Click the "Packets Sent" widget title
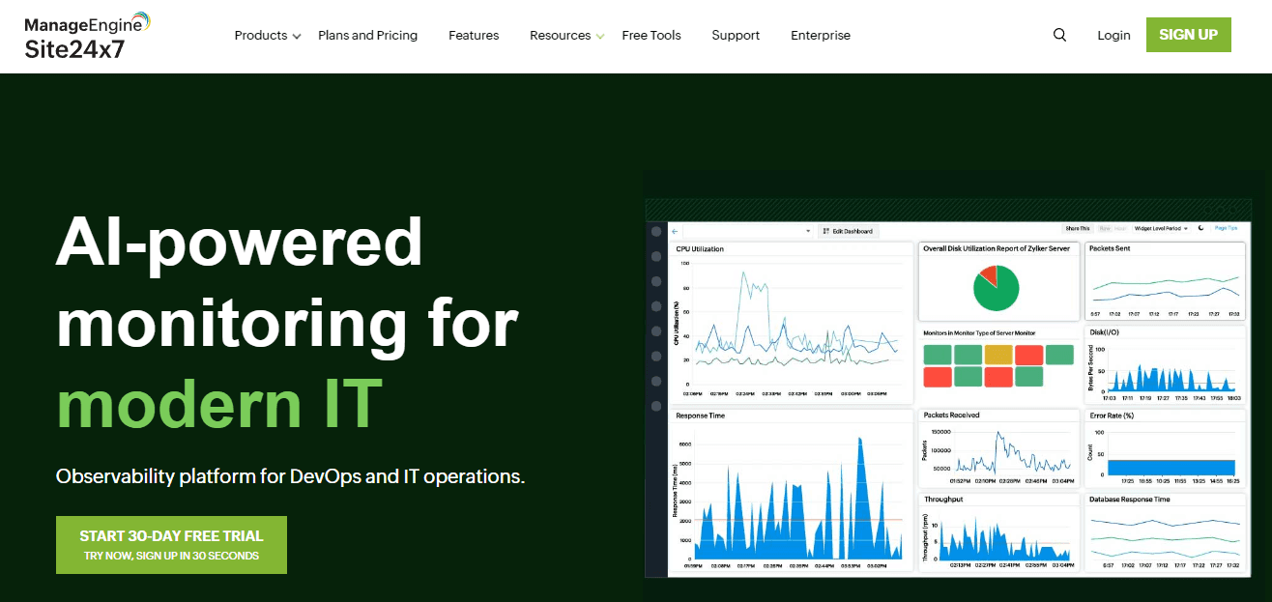 pyautogui.click(x=1110, y=248)
